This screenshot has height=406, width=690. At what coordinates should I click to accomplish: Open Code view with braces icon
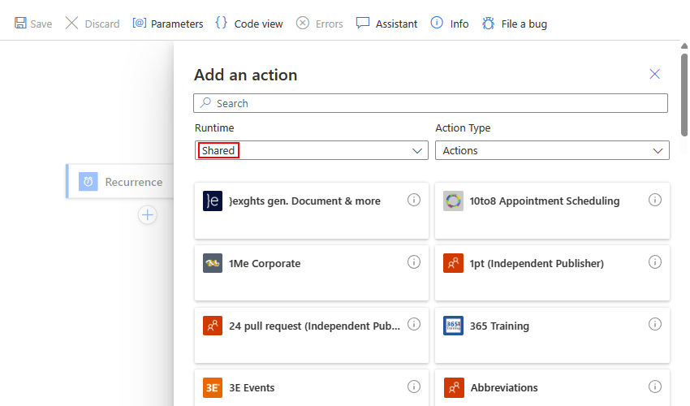222,24
